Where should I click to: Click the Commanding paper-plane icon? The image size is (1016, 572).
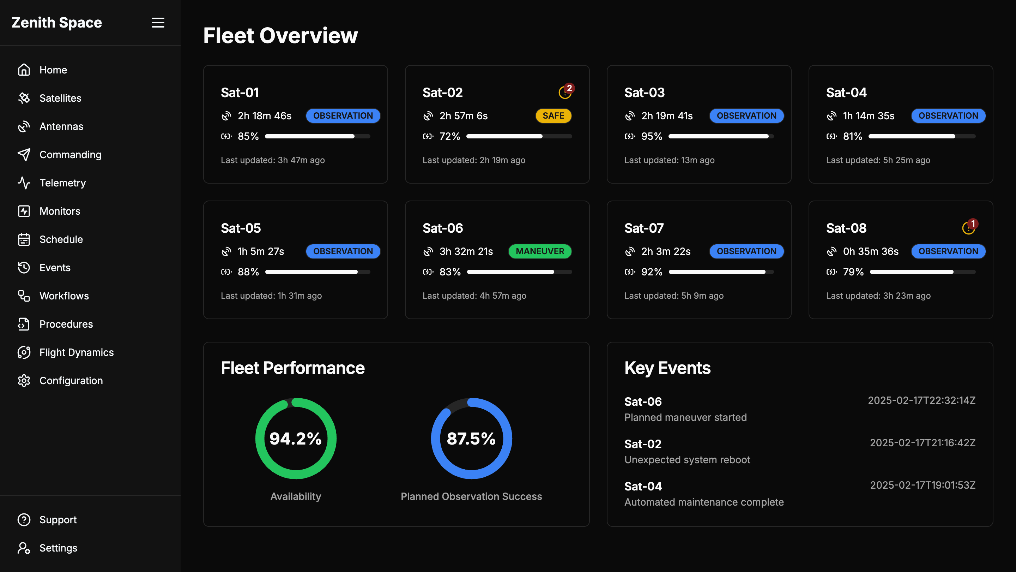pos(24,154)
